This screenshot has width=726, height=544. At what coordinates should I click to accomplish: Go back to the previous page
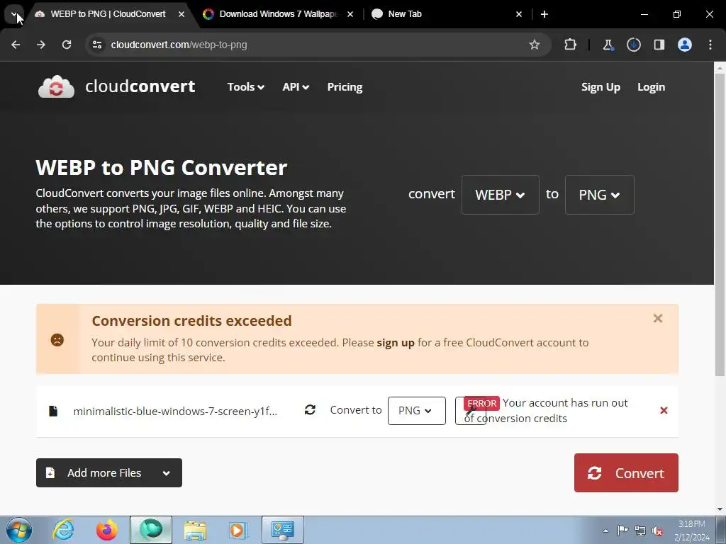coord(16,45)
